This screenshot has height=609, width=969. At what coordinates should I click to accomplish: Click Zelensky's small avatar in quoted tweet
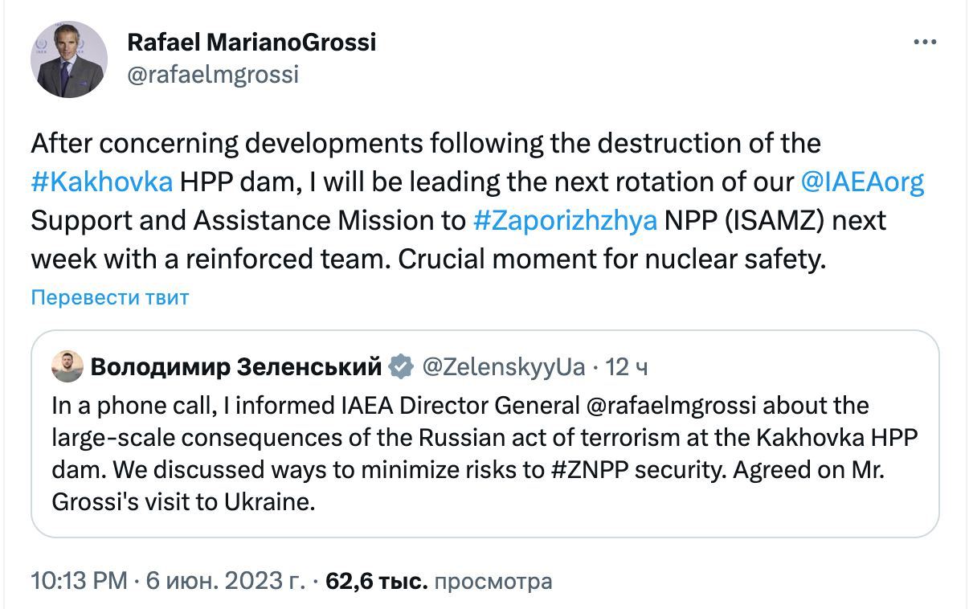[x=67, y=367]
